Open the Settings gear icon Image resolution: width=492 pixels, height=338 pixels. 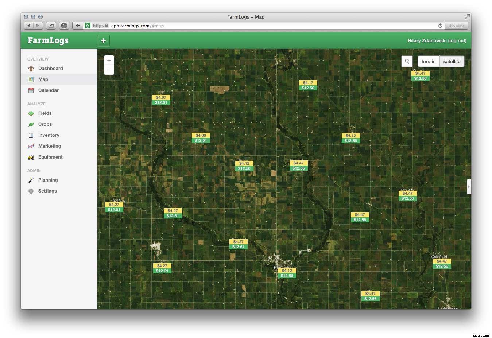(31, 191)
